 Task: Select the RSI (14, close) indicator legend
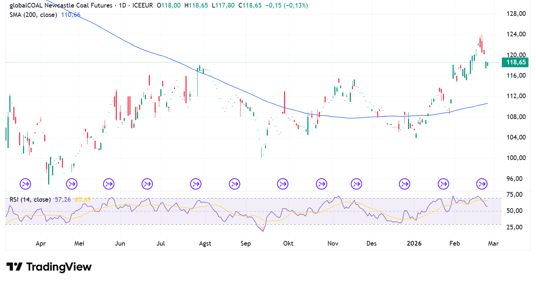29,199
